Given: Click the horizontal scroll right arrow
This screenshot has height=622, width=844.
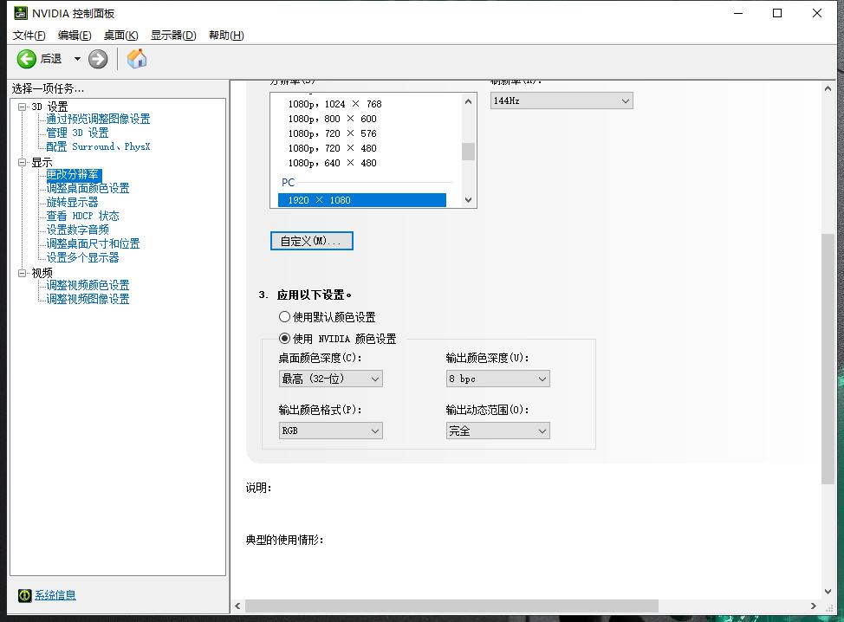Looking at the screenshot, I should tap(814, 606).
